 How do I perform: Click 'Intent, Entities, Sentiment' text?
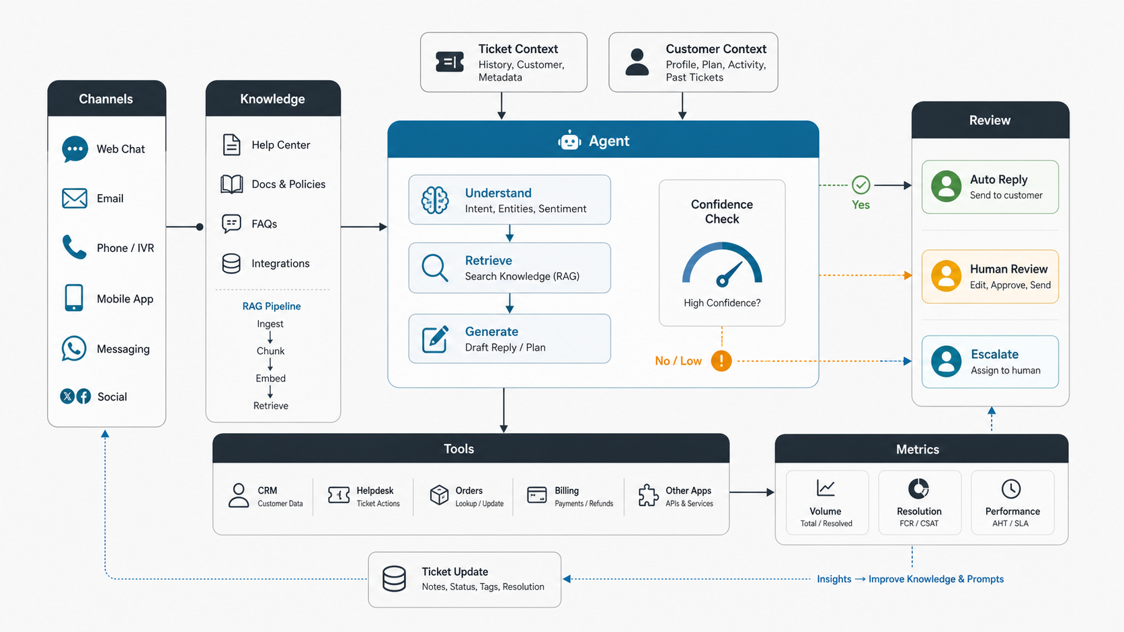[526, 209]
